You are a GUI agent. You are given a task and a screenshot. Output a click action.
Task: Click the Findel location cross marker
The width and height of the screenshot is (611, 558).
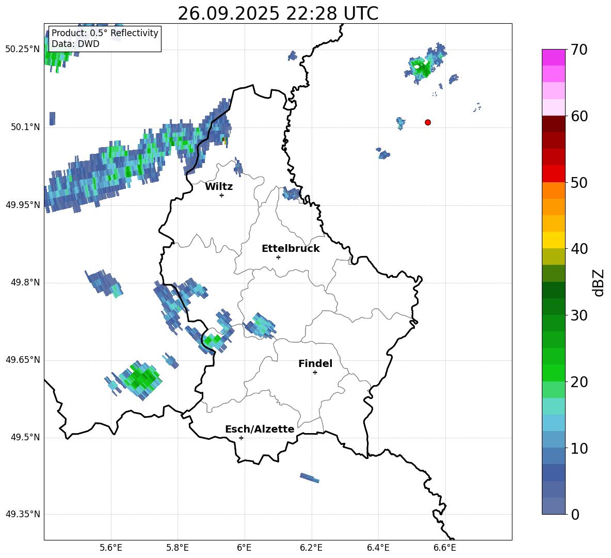[315, 373]
